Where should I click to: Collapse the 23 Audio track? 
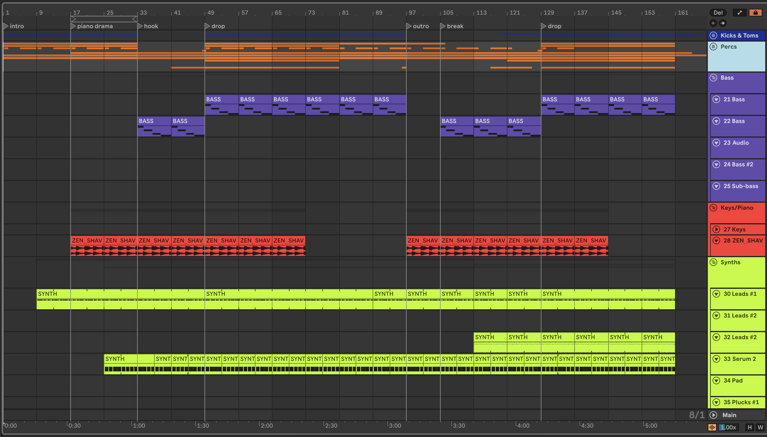click(x=716, y=143)
